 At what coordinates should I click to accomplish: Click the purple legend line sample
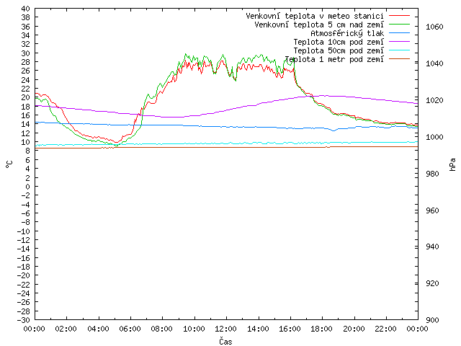pos(399,42)
